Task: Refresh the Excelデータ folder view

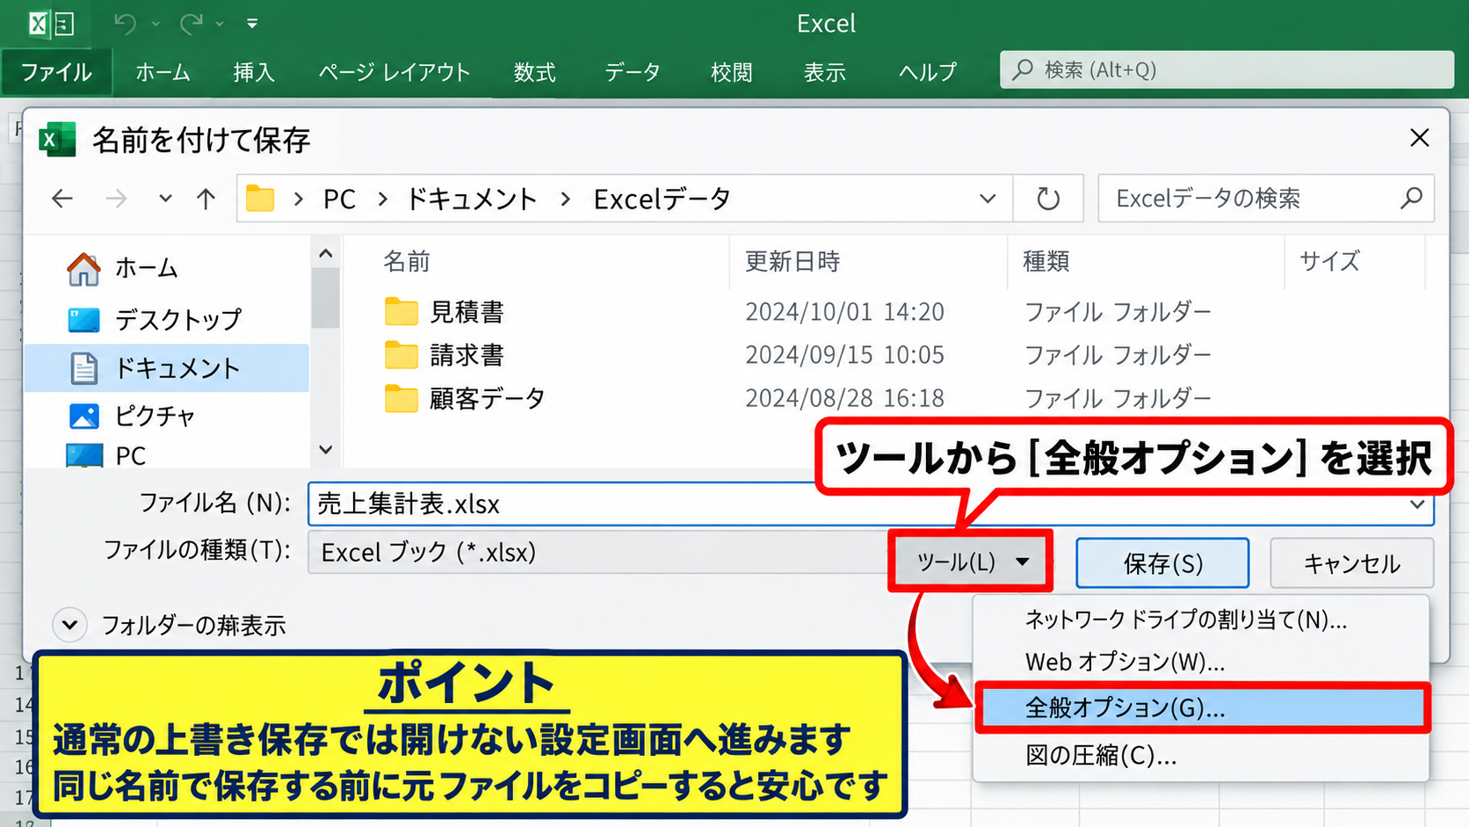Action: pyautogui.click(x=1048, y=199)
